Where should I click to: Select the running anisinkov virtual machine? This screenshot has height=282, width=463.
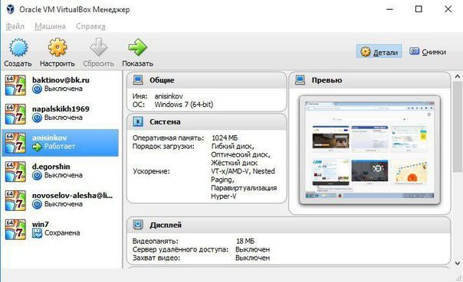61,143
